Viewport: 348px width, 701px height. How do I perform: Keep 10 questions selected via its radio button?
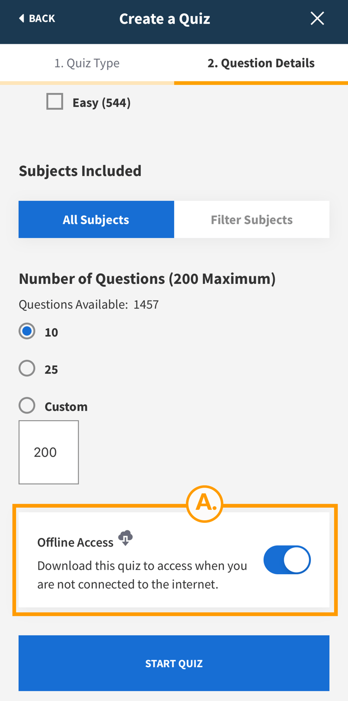tap(27, 331)
